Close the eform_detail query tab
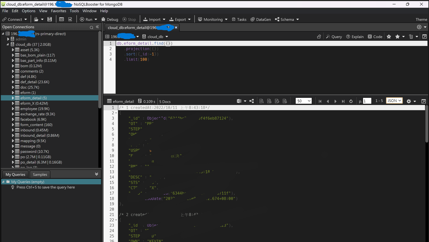 (176, 27)
